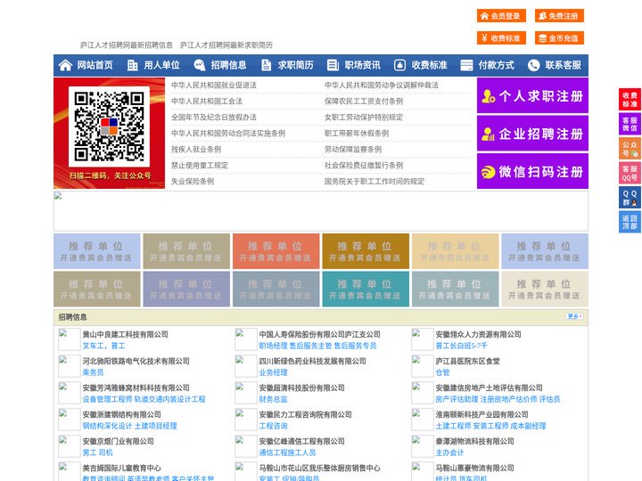Click the logo thumbnail for 中国人寿保险股份有限公司庐江支公司
Viewport: 642px width, 481px height.
tap(246, 339)
